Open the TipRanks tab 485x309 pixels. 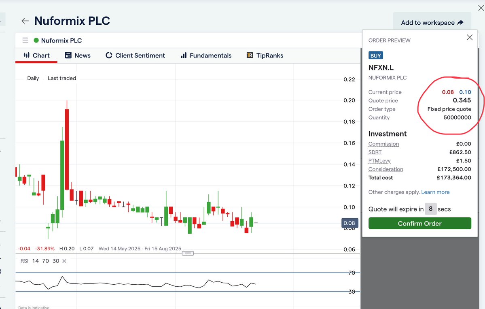265,55
